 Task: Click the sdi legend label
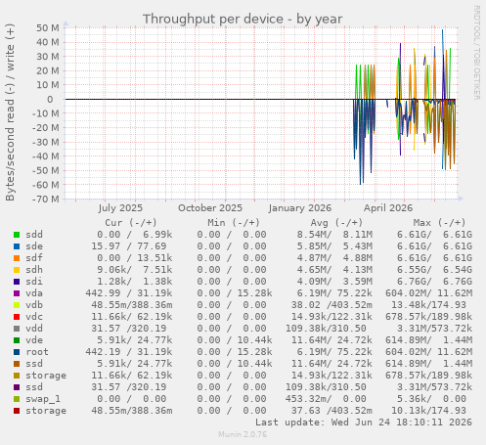(x=34, y=282)
